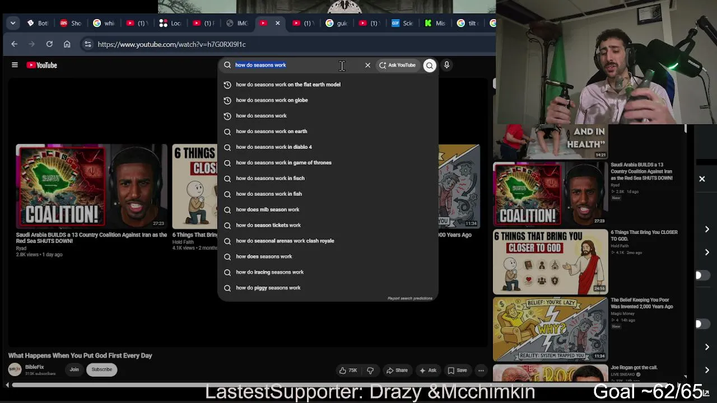Open sidebar 'CLOSER TO GOD' video thumbnail
Viewport: 717px width, 403px height.
[x=550, y=261]
